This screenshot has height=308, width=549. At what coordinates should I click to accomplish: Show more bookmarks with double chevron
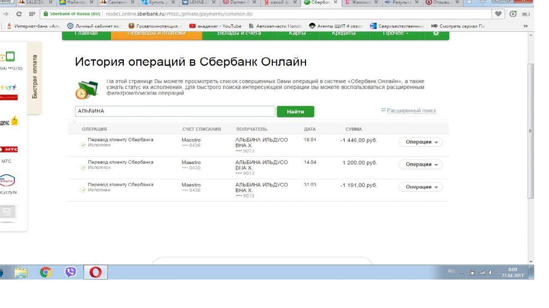coord(526,26)
